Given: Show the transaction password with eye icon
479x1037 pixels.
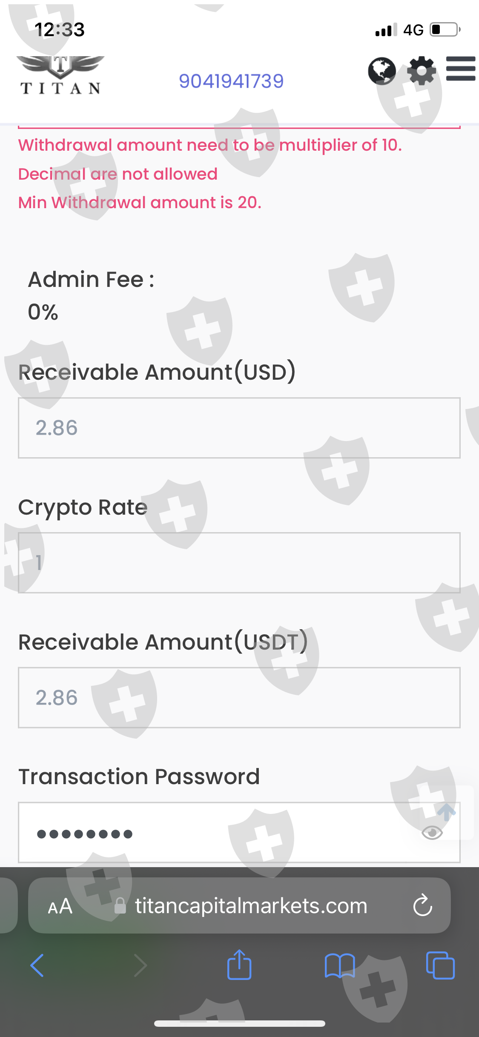Looking at the screenshot, I should (432, 832).
